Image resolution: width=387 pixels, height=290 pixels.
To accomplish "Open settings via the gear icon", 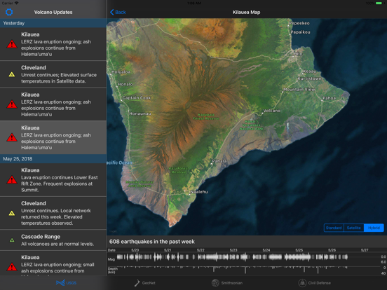I will pyautogui.click(x=9, y=12).
